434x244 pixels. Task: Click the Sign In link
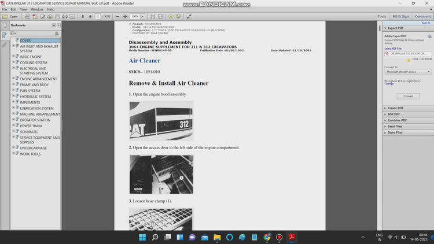426,23
